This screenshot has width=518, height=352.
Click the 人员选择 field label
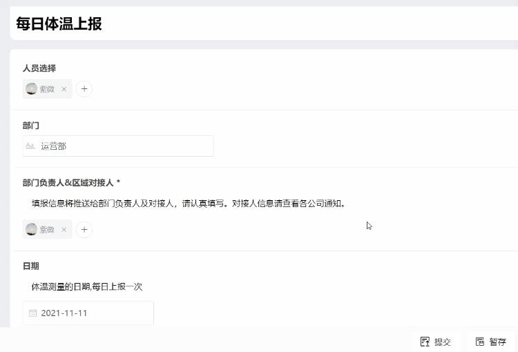coord(39,68)
